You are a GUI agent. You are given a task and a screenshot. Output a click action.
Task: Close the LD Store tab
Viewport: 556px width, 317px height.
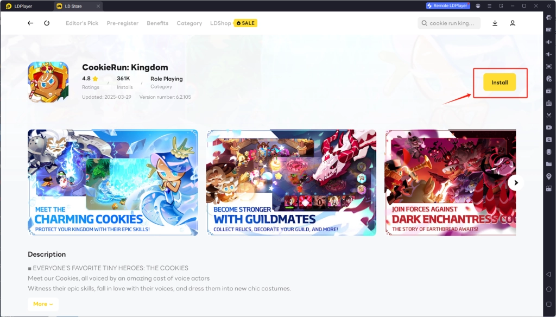pos(98,6)
